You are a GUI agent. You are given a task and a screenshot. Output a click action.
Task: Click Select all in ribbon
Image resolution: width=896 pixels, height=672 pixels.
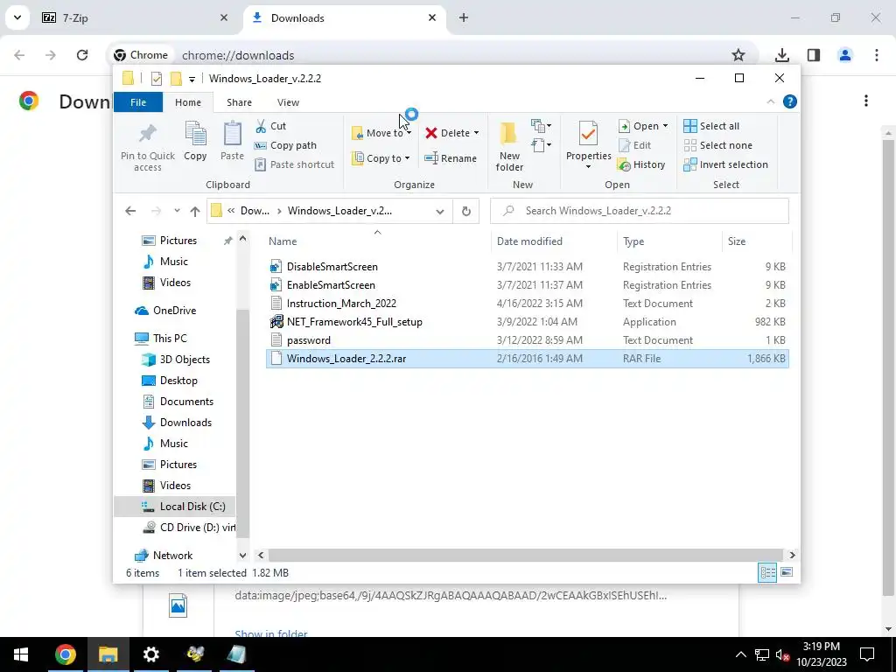tap(711, 126)
